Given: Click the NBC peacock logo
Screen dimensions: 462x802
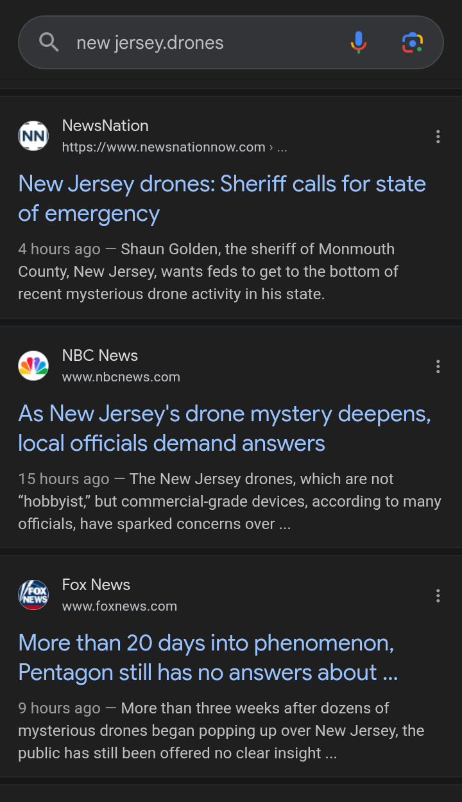Looking at the screenshot, I should [33, 366].
